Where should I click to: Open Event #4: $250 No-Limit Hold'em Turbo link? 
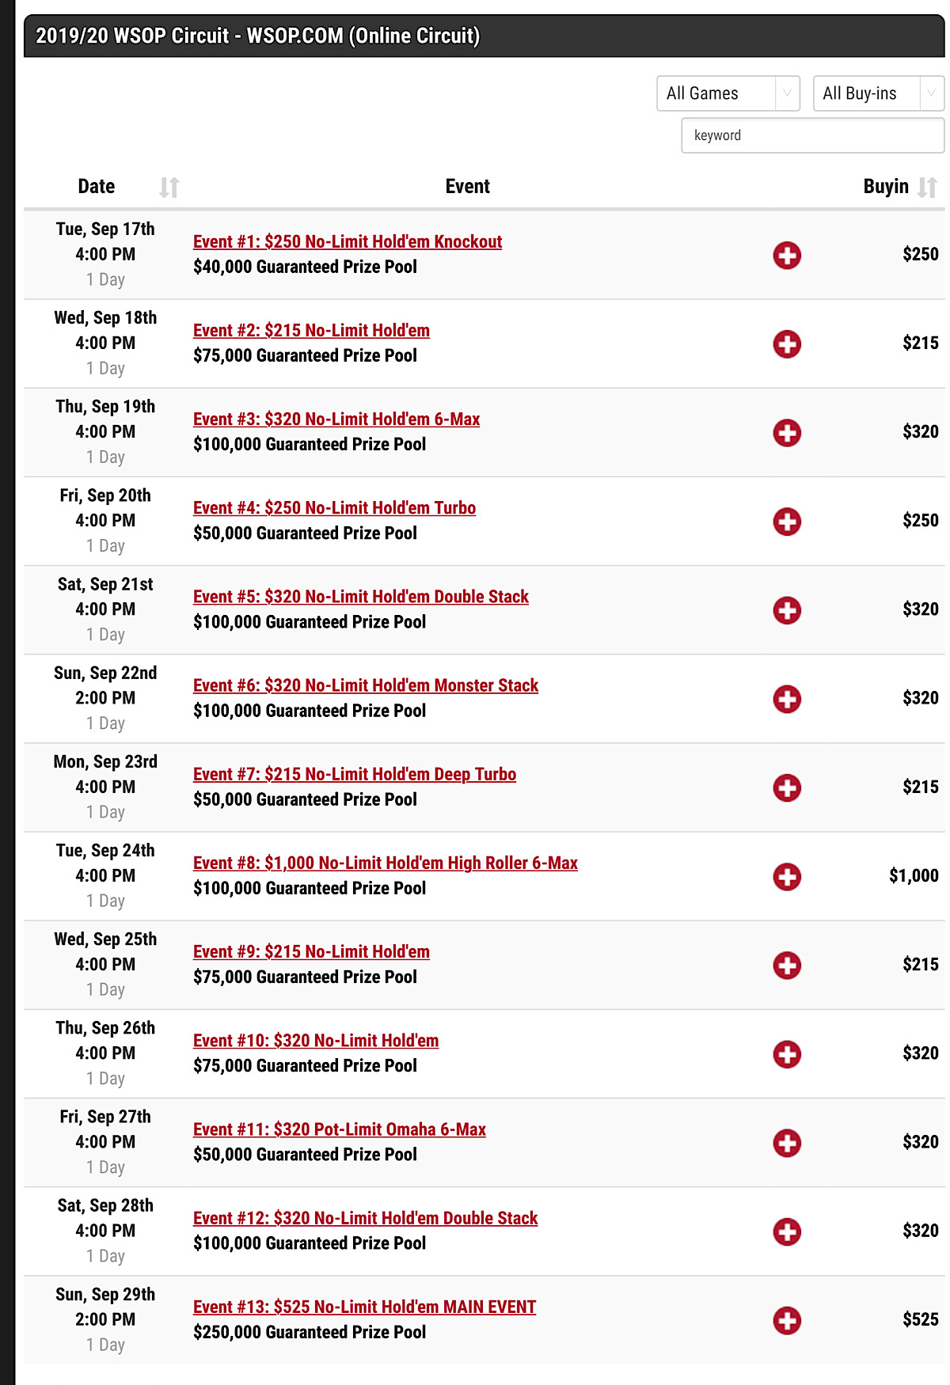334,507
